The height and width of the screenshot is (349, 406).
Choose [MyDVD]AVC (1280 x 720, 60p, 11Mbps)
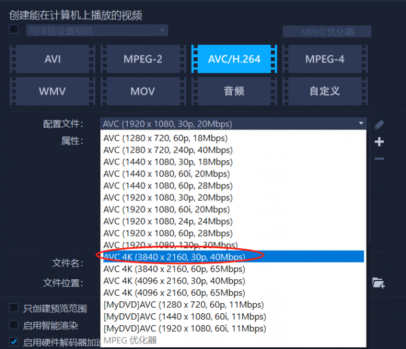[x=233, y=305]
